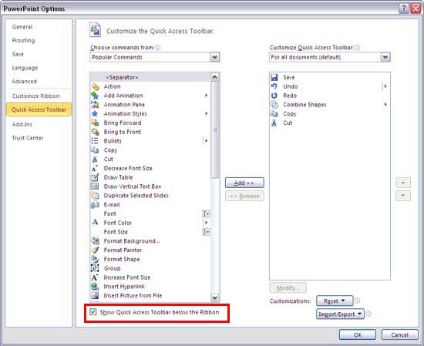Viewport: 424px width, 346px height.
Task: Open the Add-Ins category
Action: point(22,124)
